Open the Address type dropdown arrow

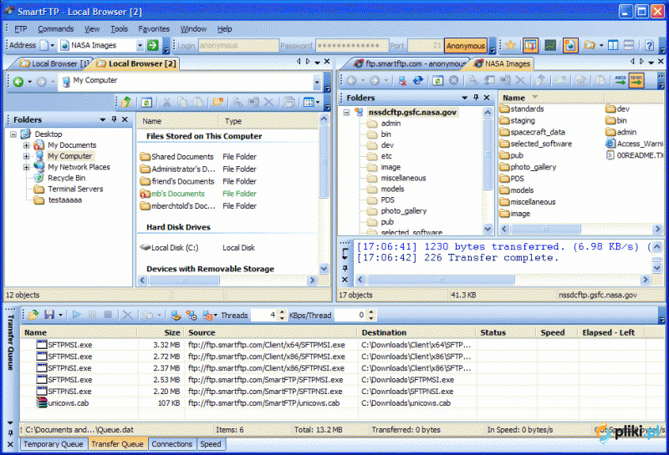pyautogui.click(x=53, y=45)
